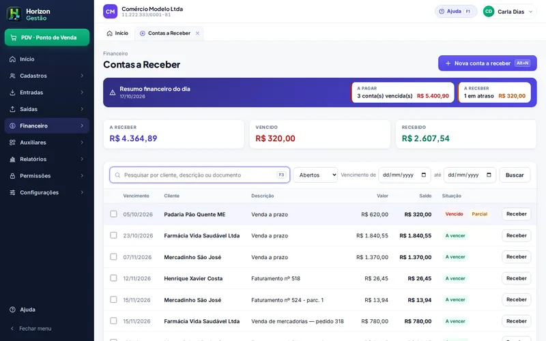The height and width of the screenshot is (341, 546).
Task: Click the circle icon in Contas a Receber tab
Action: coord(143,33)
